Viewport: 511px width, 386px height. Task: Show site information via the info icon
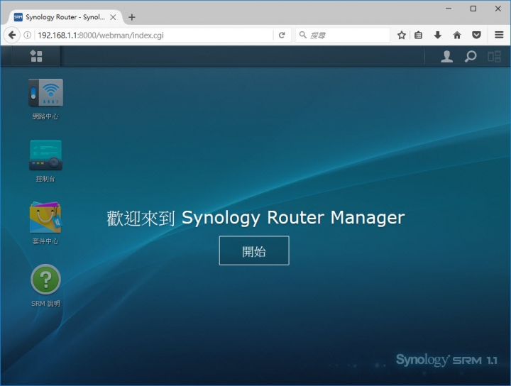pyautogui.click(x=28, y=35)
